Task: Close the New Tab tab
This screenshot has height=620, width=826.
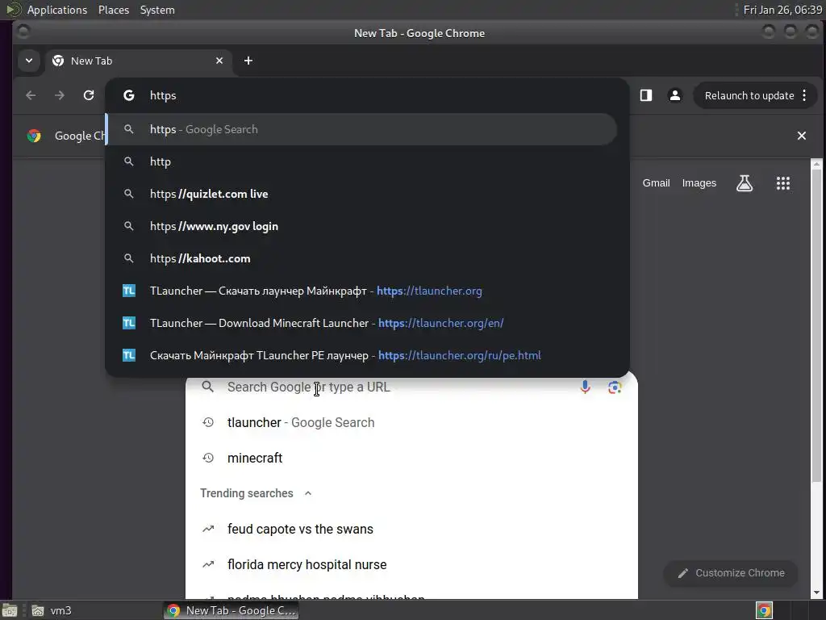Action: (219, 61)
